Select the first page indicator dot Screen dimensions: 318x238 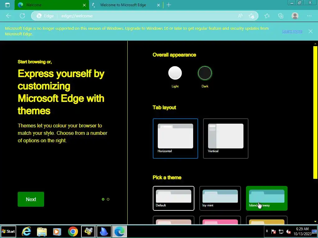click(x=103, y=199)
